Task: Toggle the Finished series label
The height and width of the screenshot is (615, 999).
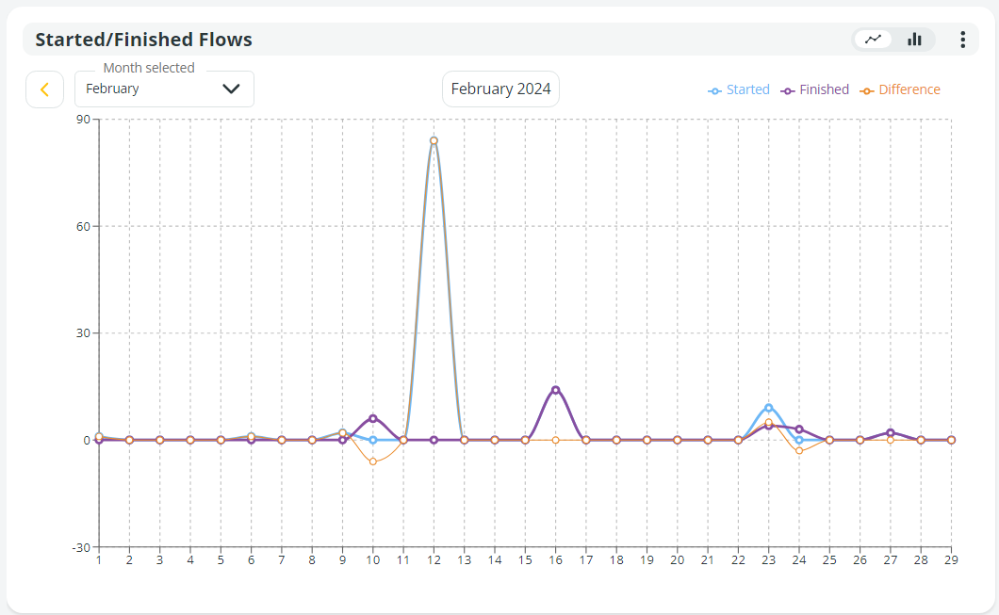Action: [x=824, y=89]
